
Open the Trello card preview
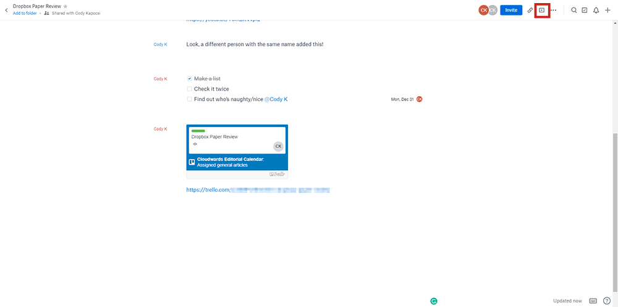point(237,151)
